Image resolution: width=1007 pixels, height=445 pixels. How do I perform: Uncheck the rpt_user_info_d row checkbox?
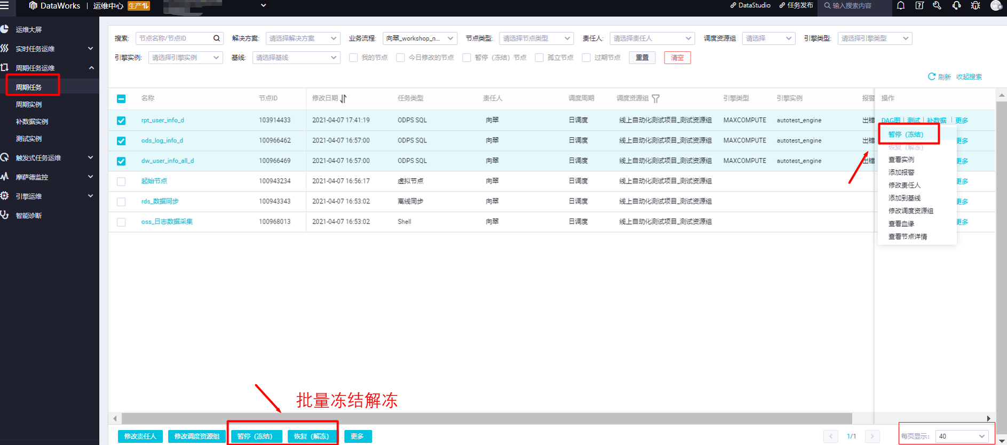coord(121,121)
